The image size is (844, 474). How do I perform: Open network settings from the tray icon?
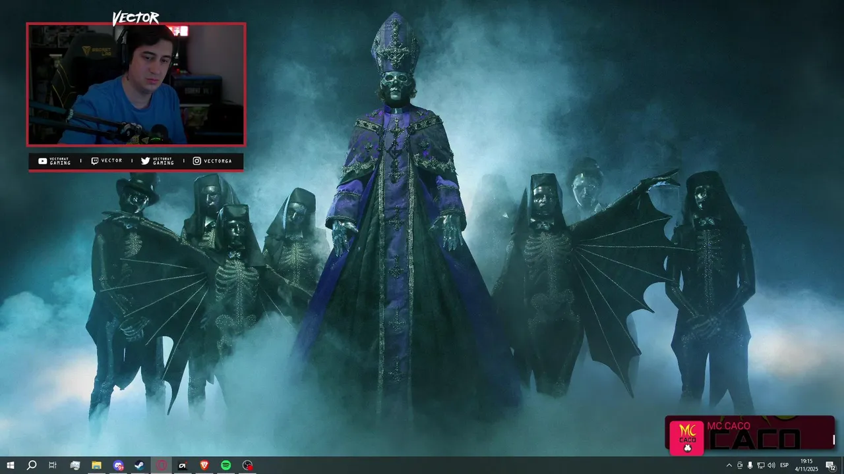pos(760,465)
